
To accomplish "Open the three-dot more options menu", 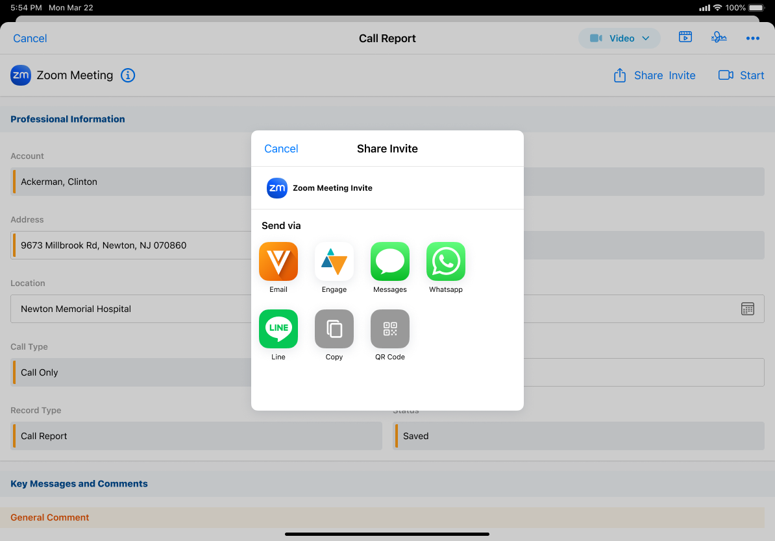I will (752, 38).
